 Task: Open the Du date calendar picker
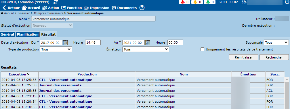click(x=66, y=42)
